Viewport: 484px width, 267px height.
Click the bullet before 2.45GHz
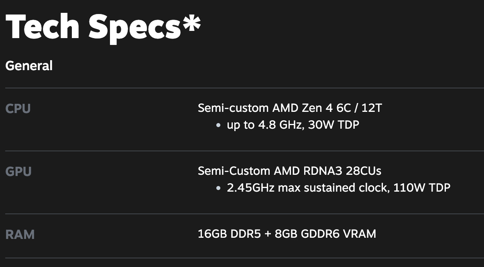[218, 188]
